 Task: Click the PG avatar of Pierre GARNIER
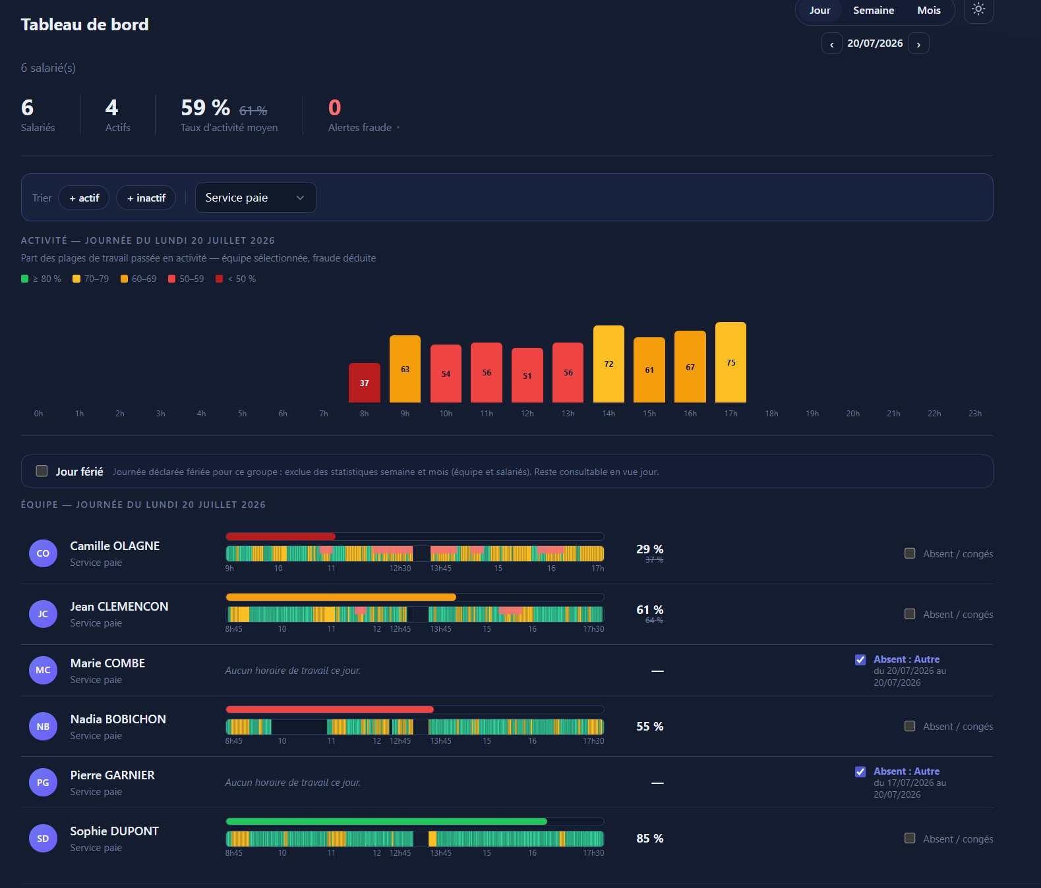(43, 783)
